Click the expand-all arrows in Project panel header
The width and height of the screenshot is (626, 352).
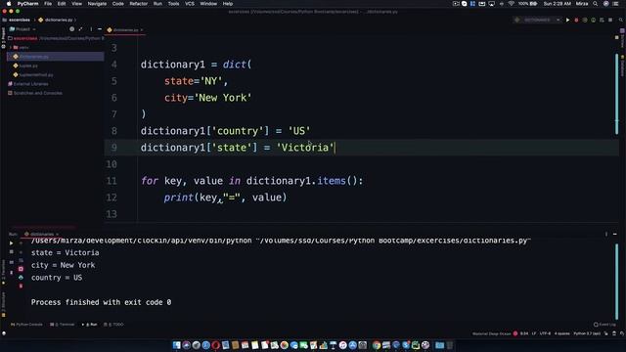(80, 29)
